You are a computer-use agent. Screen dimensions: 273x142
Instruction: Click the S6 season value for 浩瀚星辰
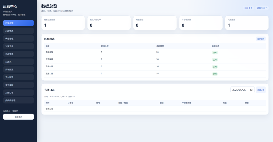click(x=157, y=52)
